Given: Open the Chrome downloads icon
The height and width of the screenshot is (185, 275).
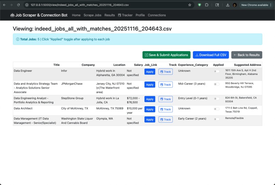Looking at the screenshot, I should pyautogui.click(x=228, y=5).
